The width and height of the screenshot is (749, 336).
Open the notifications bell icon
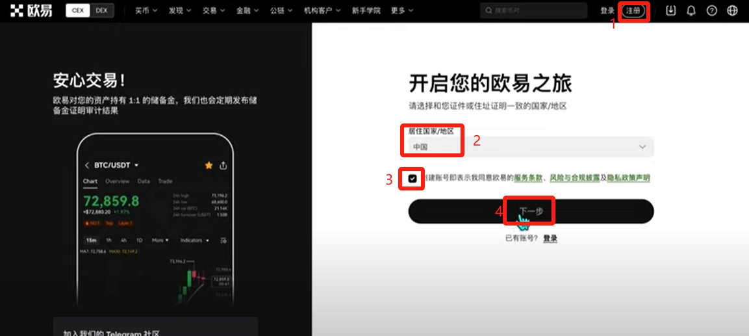point(691,10)
